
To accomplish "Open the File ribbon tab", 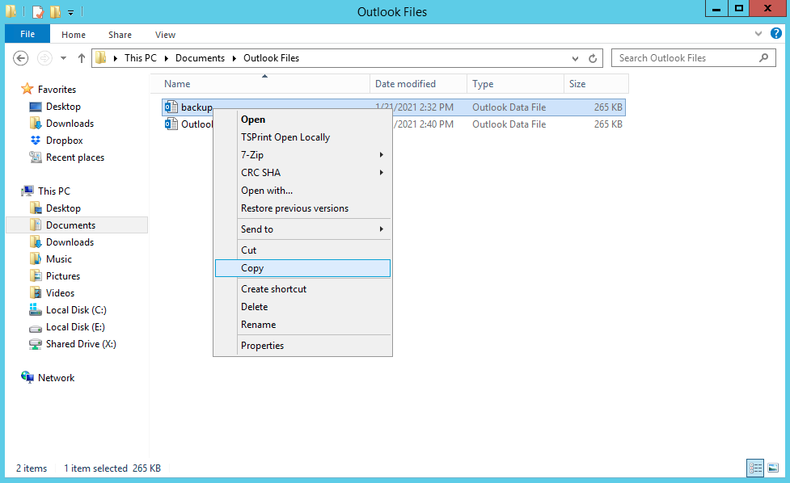I will (27, 35).
